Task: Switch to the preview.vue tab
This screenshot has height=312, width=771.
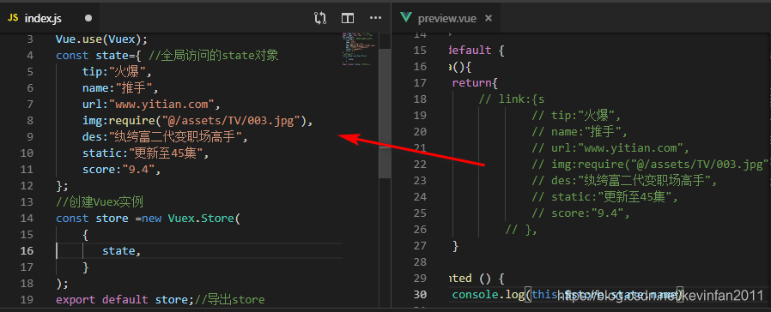Action: 446,19
